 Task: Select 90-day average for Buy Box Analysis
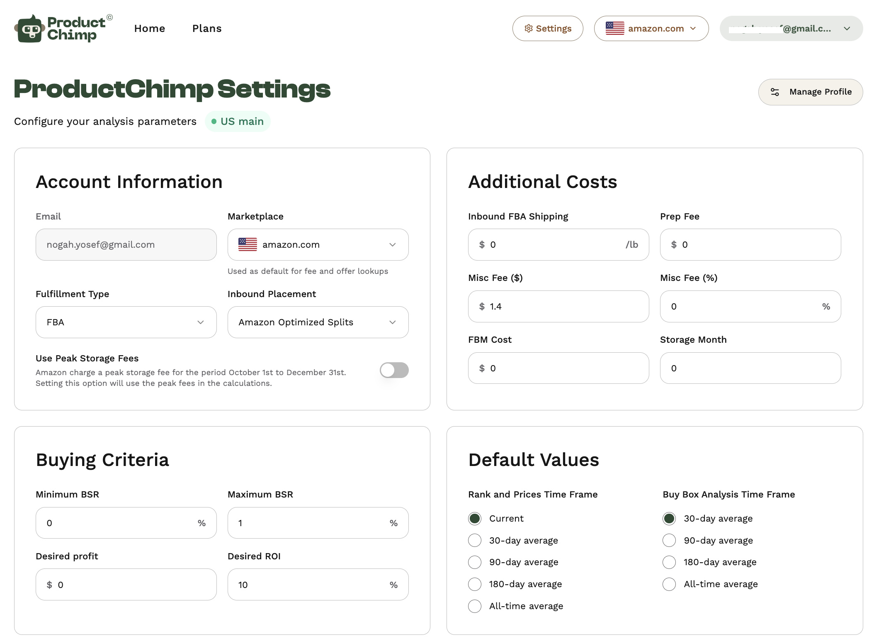point(669,541)
